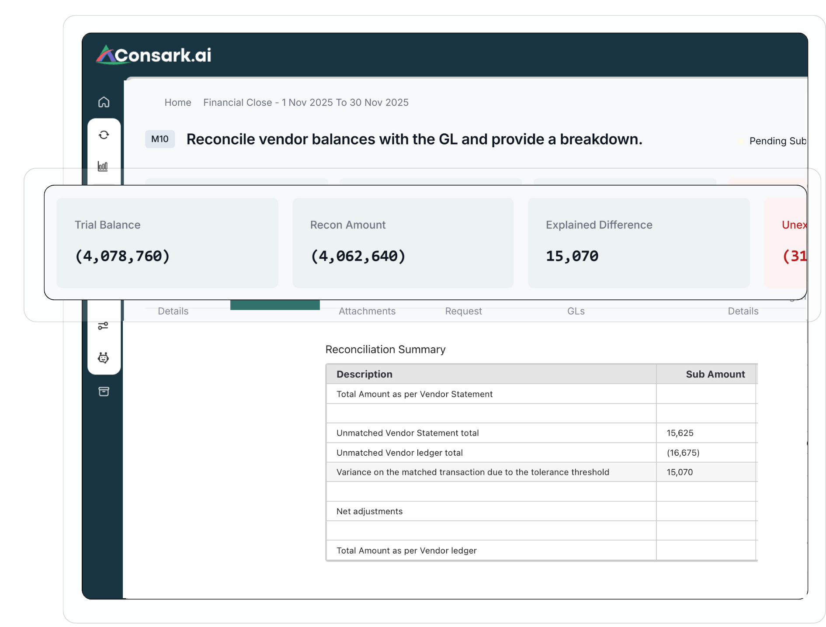Select the Trial Balance summary card

[167, 243]
